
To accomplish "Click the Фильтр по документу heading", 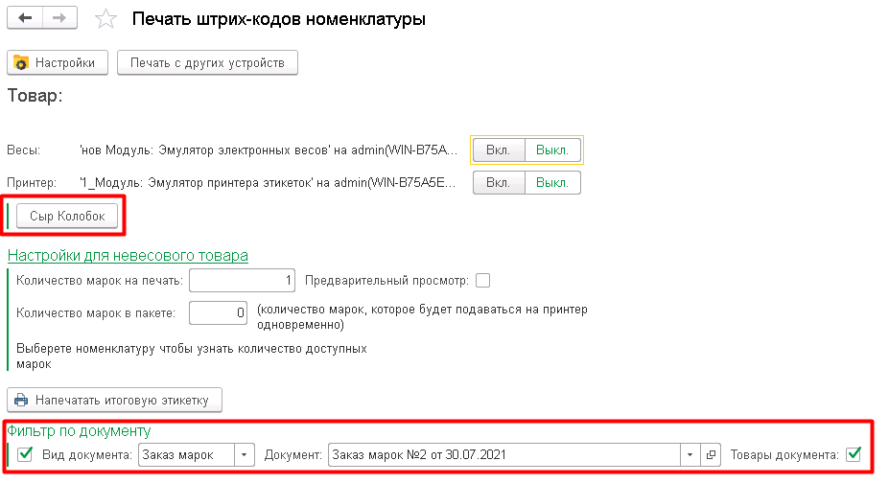I will point(79,431).
